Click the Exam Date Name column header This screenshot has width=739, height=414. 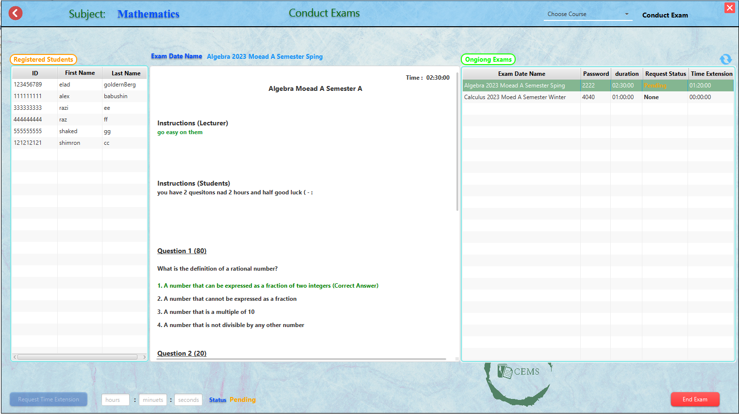point(522,73)
